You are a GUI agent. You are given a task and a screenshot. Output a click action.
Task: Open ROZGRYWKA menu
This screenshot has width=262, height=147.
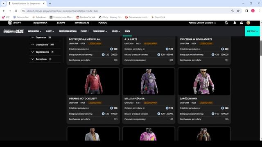click(x=40, y=23)
